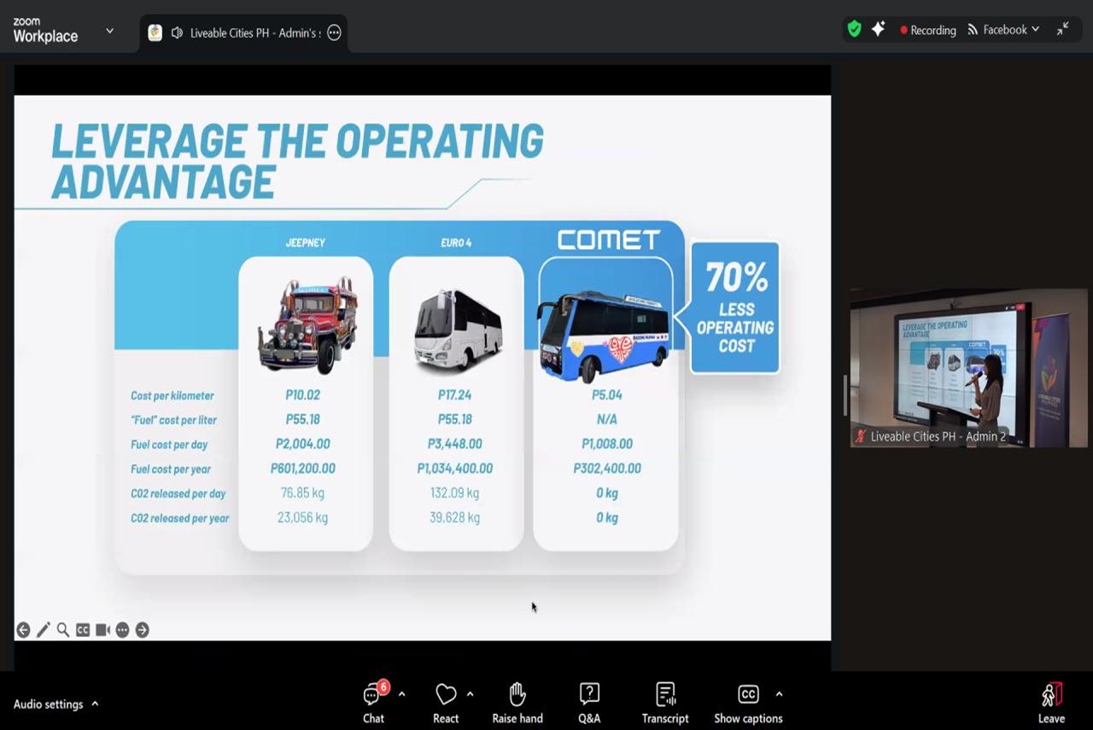1093x730 pixels.
Task: Open the Chat panel
Action: tap(373, 703)
